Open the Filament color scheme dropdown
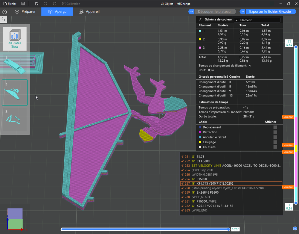This screenshot has height=234, width=299. [x=257, y=20]
